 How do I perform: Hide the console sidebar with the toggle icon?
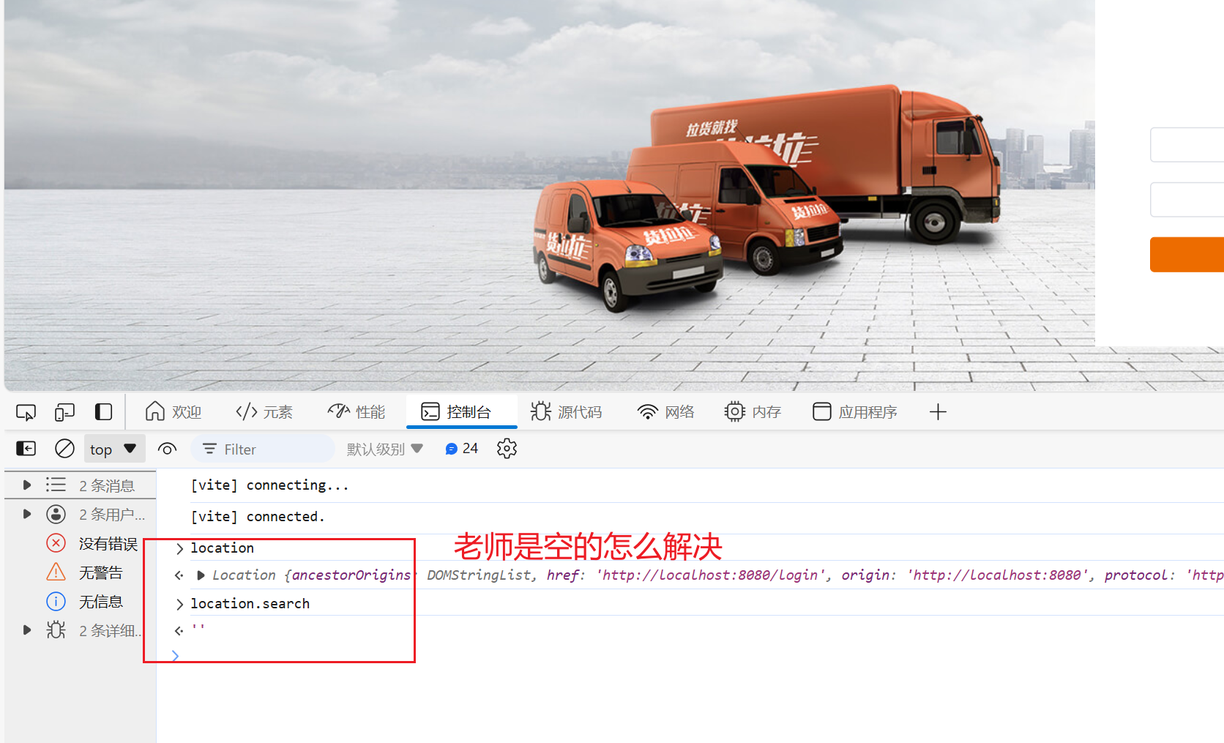[x=26, y=449]
